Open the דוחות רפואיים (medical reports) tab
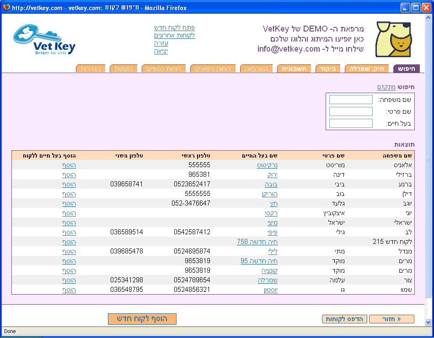Screen dimensions: 434x338 click(x=213, y=69)
